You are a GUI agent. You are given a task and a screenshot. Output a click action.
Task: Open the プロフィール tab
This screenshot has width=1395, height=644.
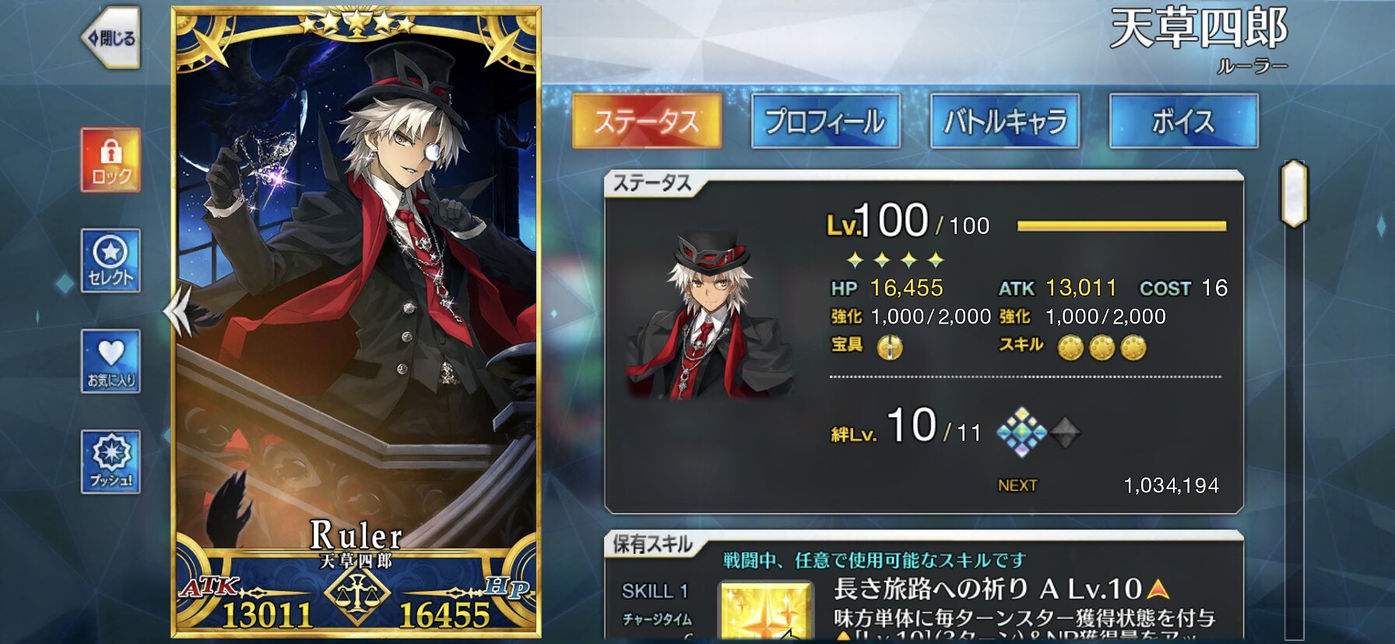(x=825, y=121)
